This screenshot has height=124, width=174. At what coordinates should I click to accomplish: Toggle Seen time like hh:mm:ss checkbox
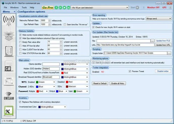click(65, 24)
